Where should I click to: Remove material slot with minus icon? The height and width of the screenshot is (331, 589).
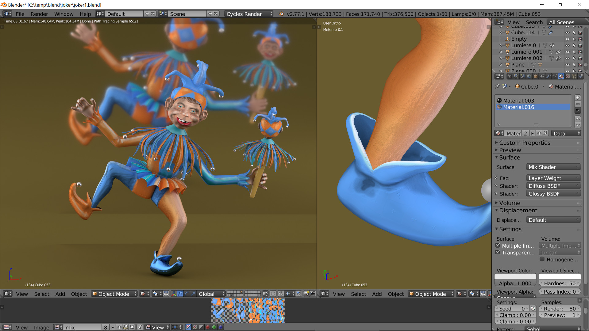click(x=578, y=104)
